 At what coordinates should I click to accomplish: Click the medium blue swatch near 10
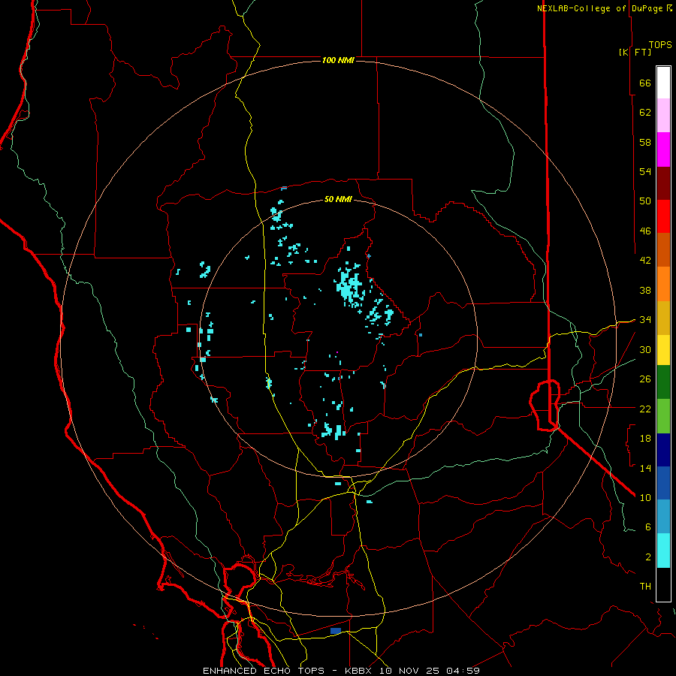(663, 483)
